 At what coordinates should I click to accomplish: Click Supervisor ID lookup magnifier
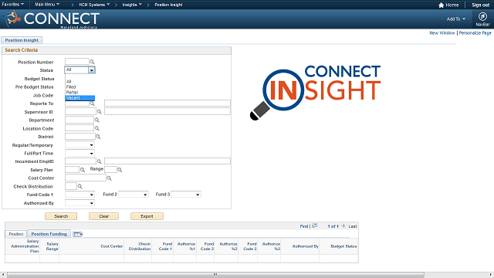(x=100, y=112)
